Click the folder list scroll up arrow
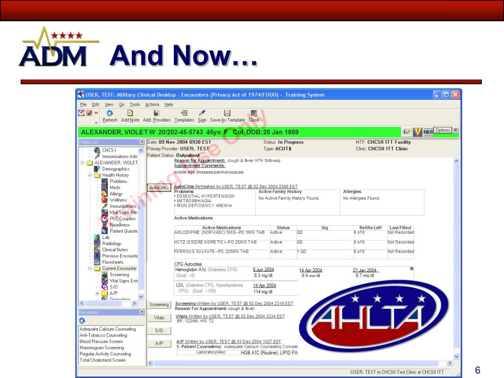 (141, 151)
